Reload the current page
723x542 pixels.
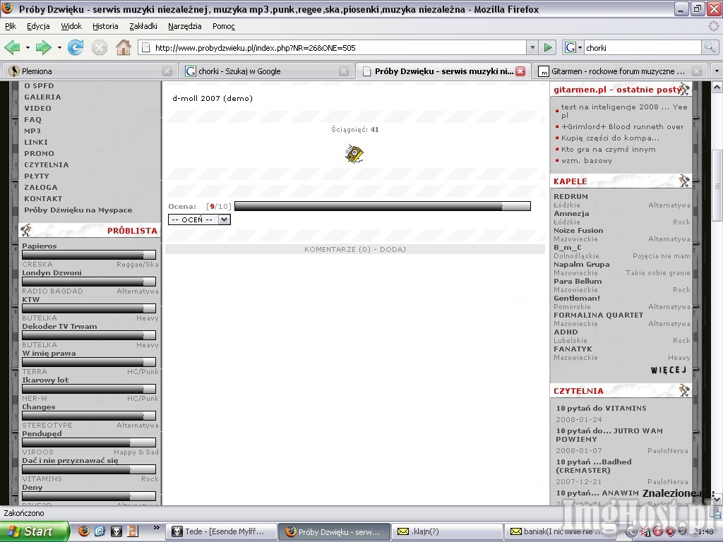(x=75, y=47)
